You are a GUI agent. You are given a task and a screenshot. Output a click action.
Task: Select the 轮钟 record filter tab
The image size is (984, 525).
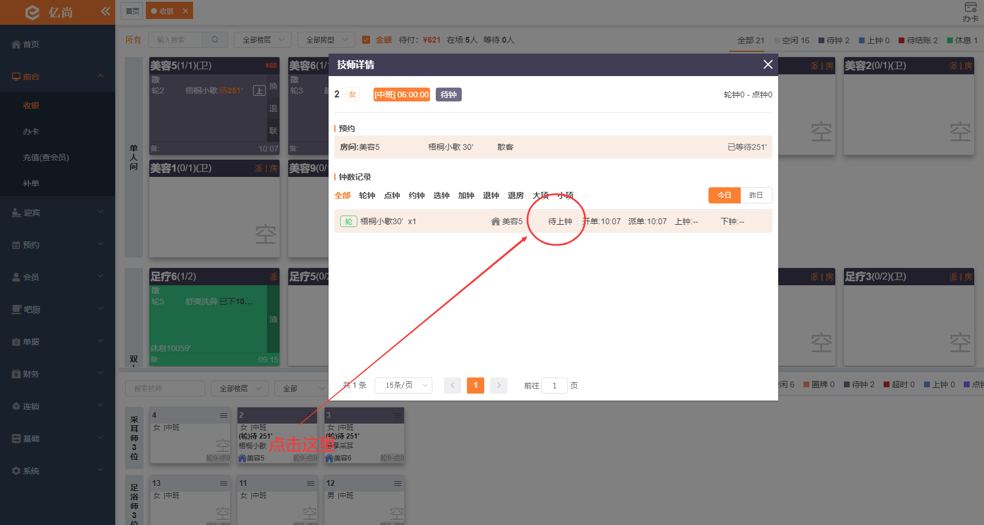click(367, 195)
